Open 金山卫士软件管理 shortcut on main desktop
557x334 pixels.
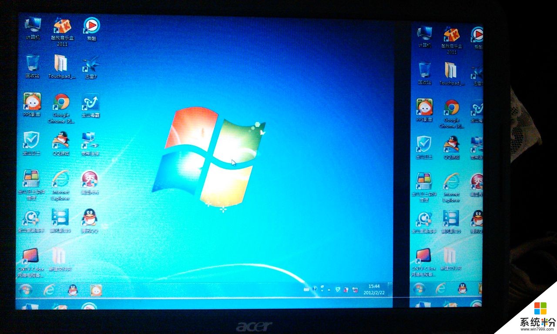[x=31, y=185]
